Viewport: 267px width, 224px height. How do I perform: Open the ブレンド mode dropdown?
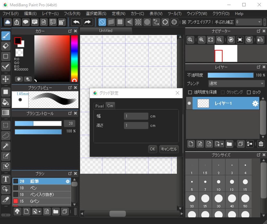tap(236, 84)
